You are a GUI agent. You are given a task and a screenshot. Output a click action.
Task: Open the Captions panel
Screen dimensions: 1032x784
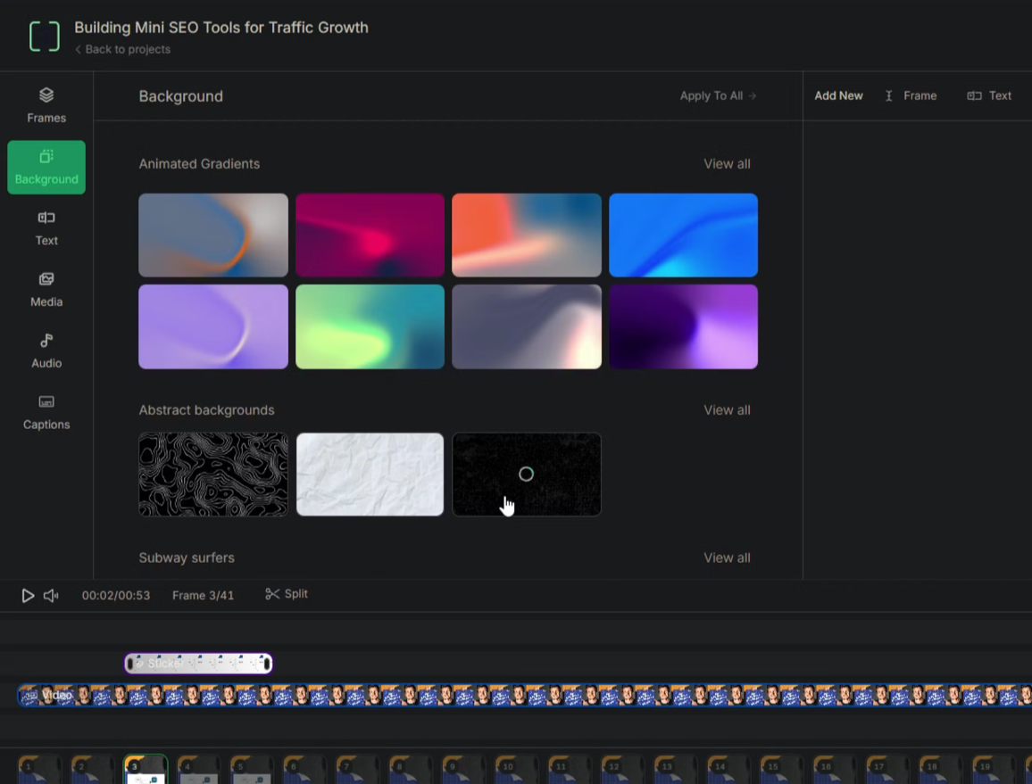[46, 412]
